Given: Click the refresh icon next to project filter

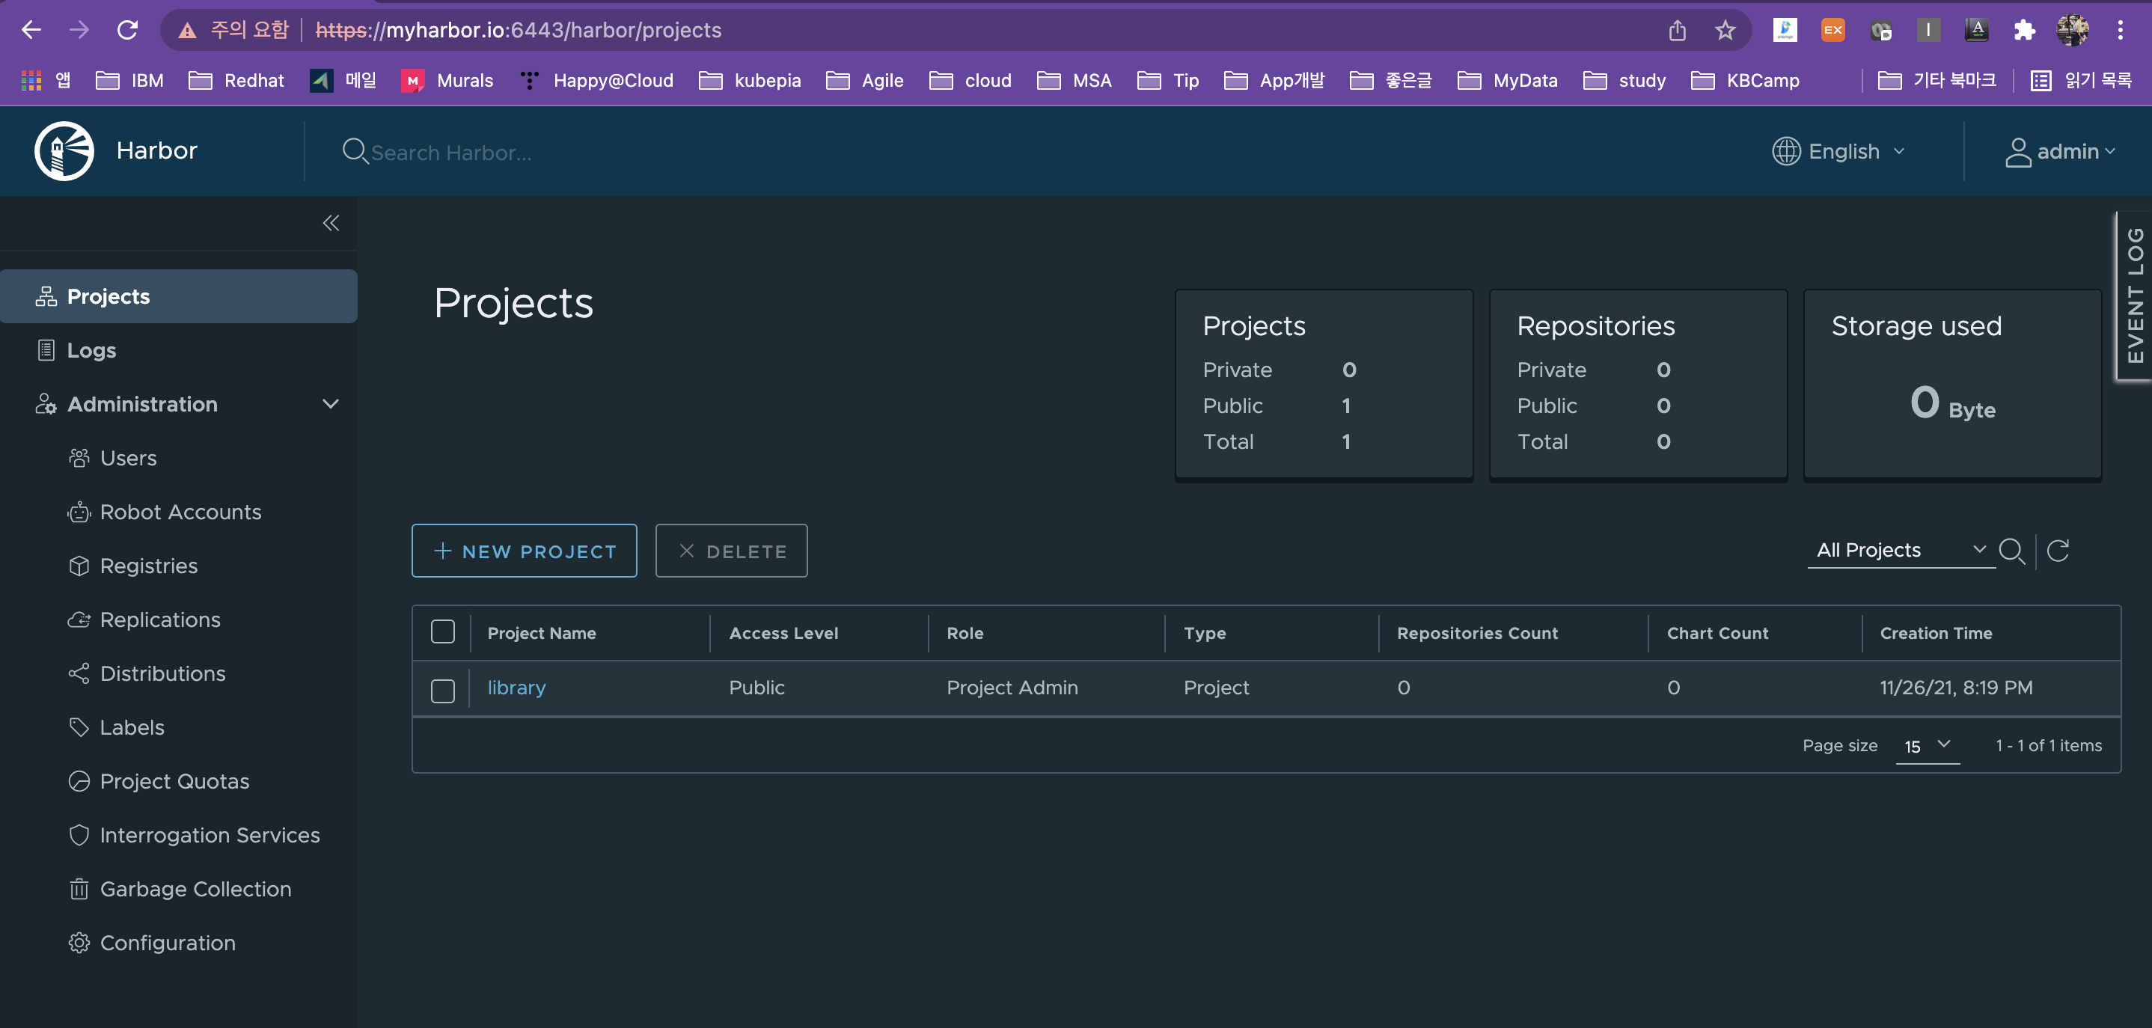Looking at the screenshot, I should point(2058,551).
